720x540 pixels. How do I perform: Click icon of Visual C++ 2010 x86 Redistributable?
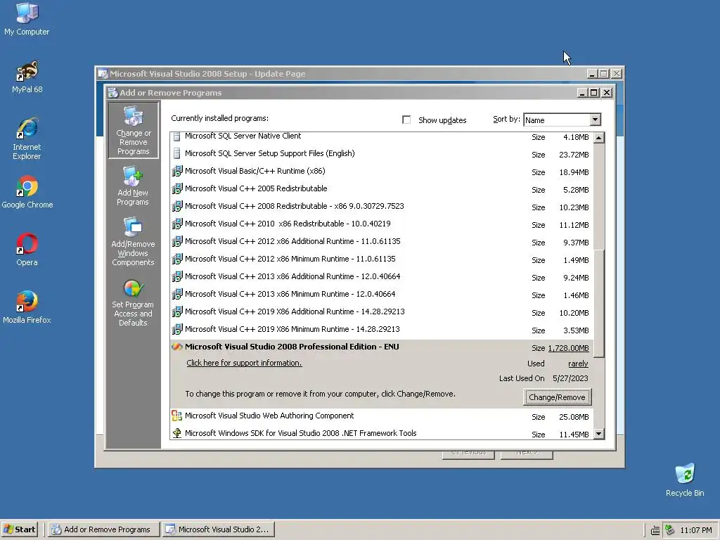pos(176,224)
